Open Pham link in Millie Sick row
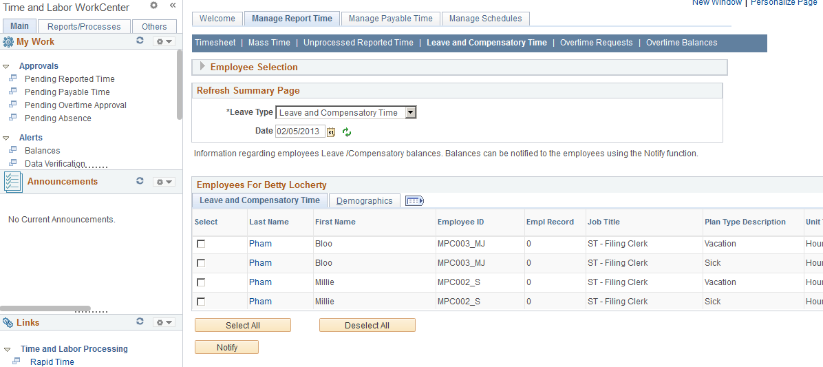The width and height of the screenshot is (823, 367). point(260,302)
